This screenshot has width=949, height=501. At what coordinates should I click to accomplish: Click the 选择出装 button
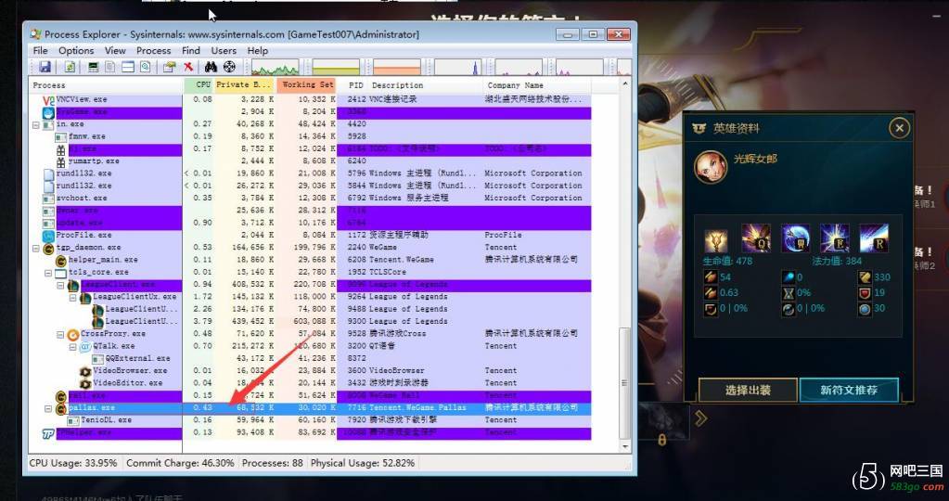[748, 391]
